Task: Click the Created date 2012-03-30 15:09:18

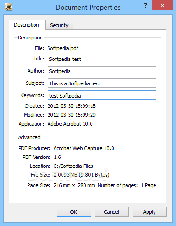Action: pos(71,106)
